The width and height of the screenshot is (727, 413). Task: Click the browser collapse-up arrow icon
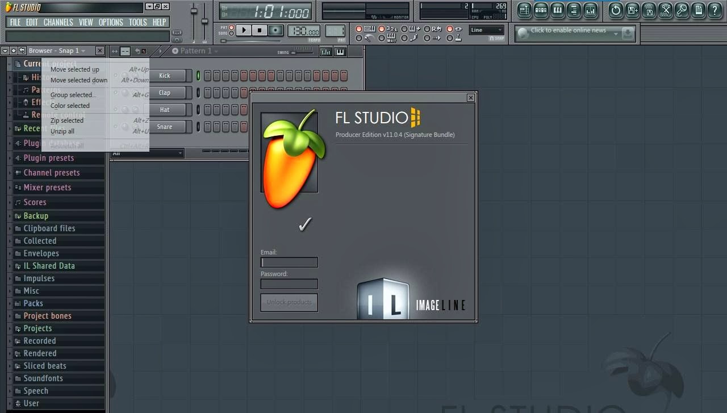point(13,51)
